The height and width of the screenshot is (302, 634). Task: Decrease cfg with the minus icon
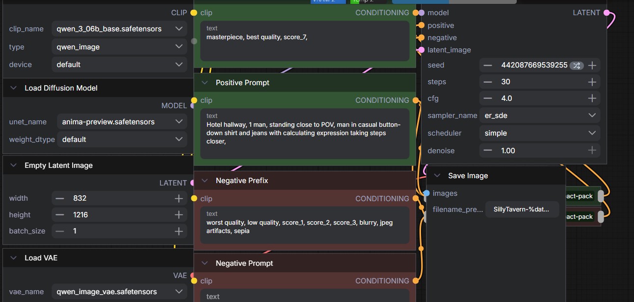tap(487, 98)
